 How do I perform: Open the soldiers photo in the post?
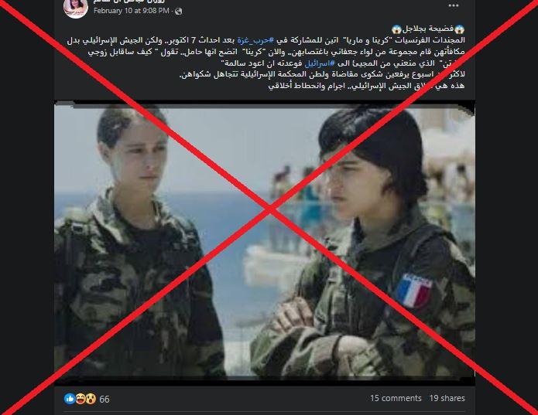265,241
